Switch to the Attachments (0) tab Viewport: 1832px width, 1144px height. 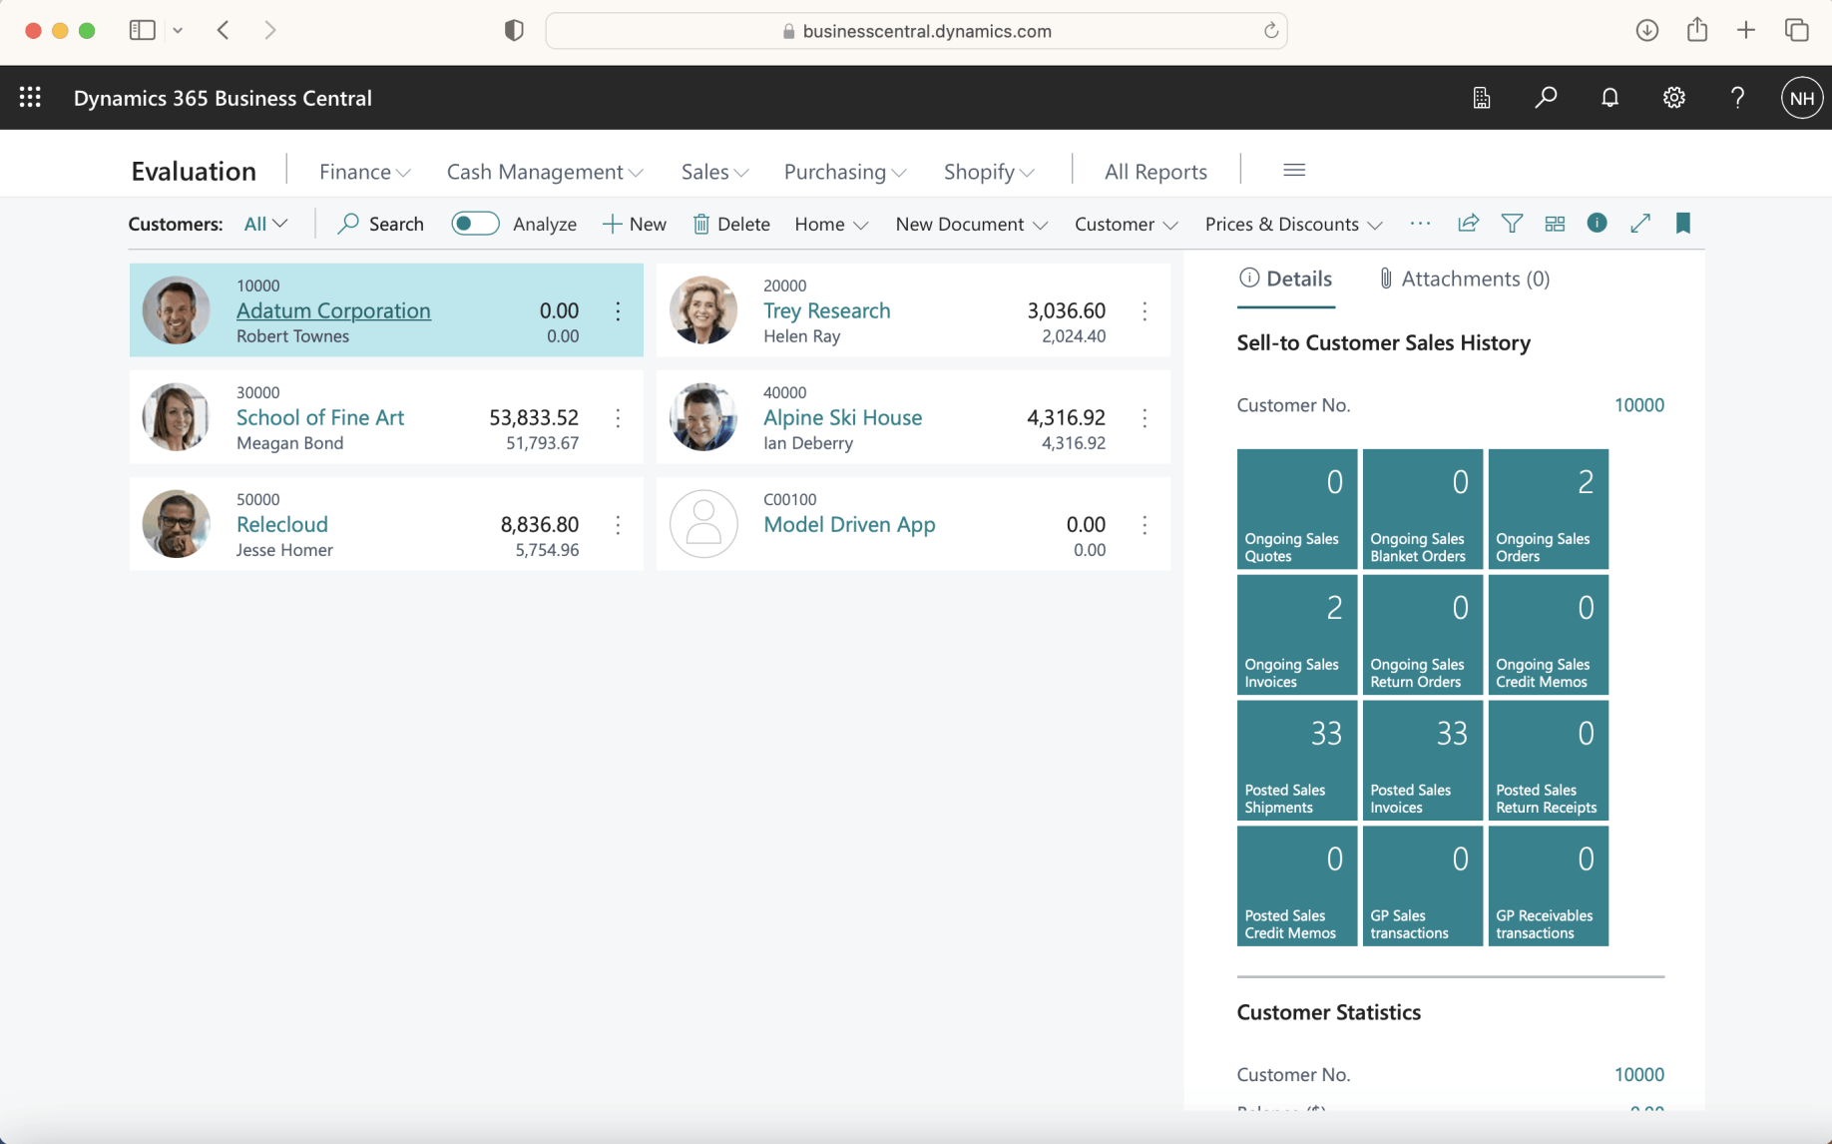point(1464,279)
